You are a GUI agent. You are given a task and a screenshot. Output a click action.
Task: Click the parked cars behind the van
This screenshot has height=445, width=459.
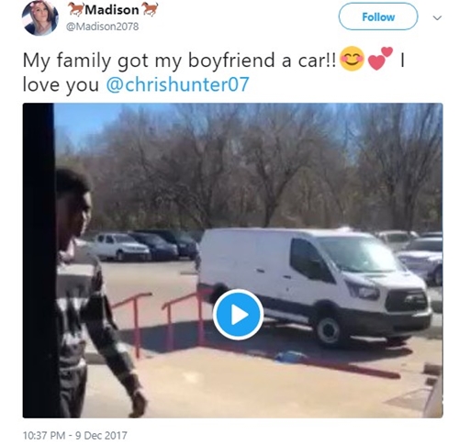click(x=144, y=245)
